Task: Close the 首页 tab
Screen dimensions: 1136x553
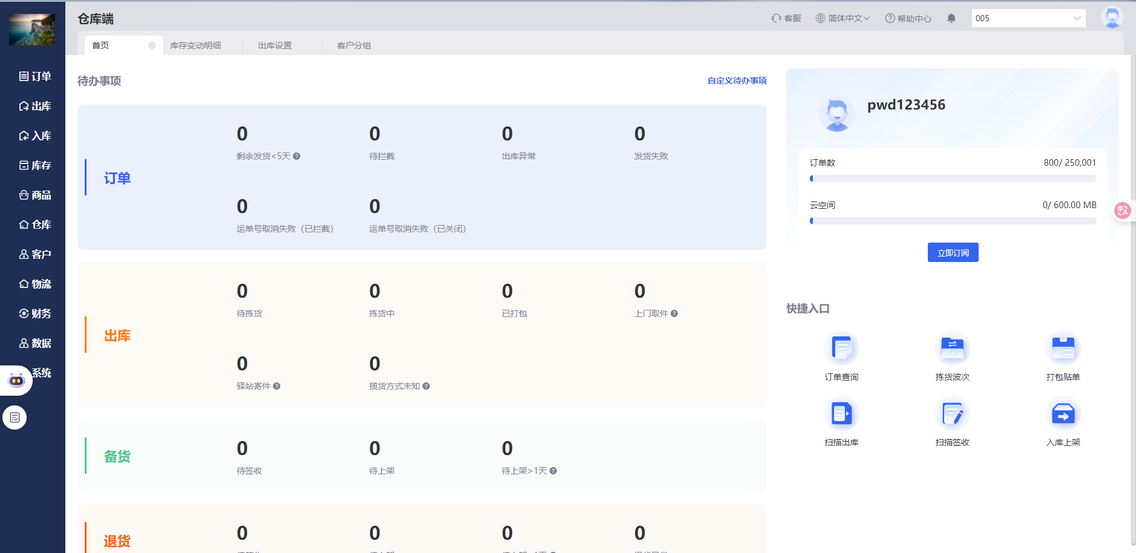Action: pyautogui.click(x=152, y=45)
